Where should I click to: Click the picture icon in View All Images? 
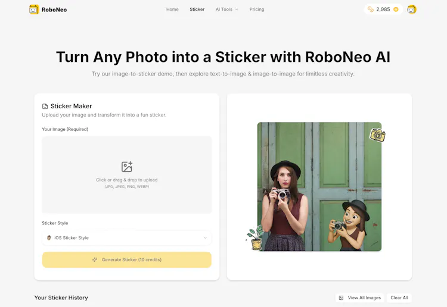(341, 298)
